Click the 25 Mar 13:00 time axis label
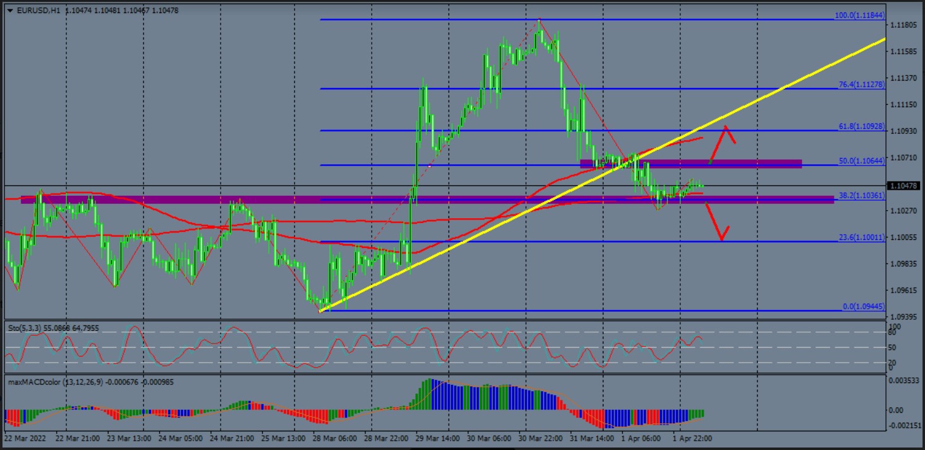The image size is (925, 450). tap(283, 438)
